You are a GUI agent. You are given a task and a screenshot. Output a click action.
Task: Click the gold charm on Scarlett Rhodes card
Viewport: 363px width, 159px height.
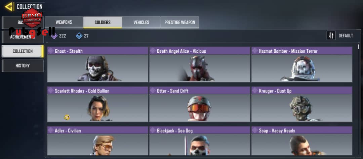[67, 117]
